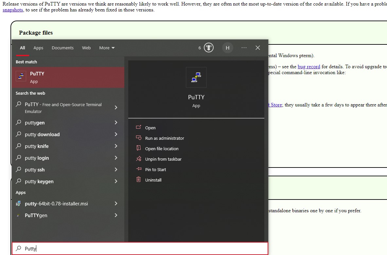387x255 pixels.
Task: Open the user account H avatar
Action: coord(227,48)
